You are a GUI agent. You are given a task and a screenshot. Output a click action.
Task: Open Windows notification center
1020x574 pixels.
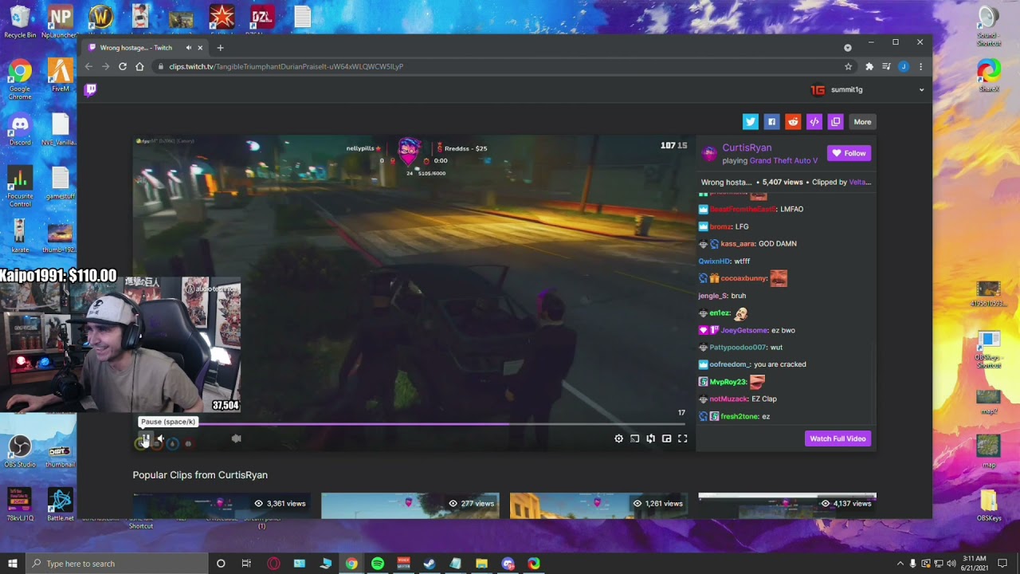(1002, 564)
